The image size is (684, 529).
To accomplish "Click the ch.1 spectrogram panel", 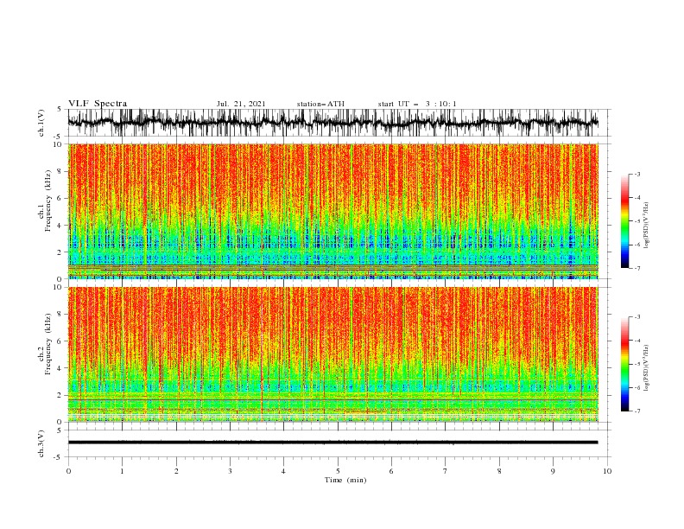I will pos(332,211).
